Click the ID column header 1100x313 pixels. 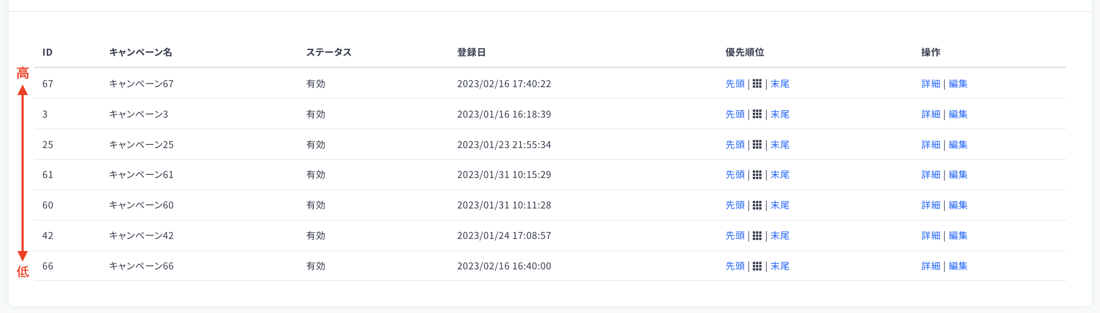[x=47, y=52]
